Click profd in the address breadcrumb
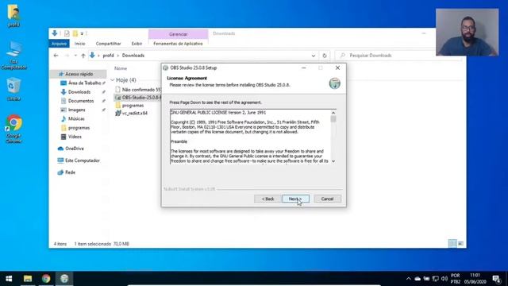The image size is (508, 286). 108,56
